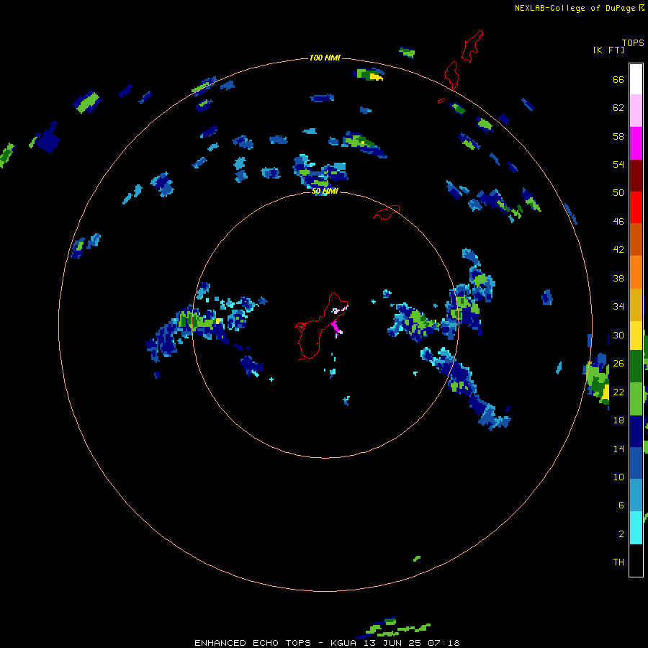
Task: Click the light green 22 kft swatch
Action: point(636,399)
